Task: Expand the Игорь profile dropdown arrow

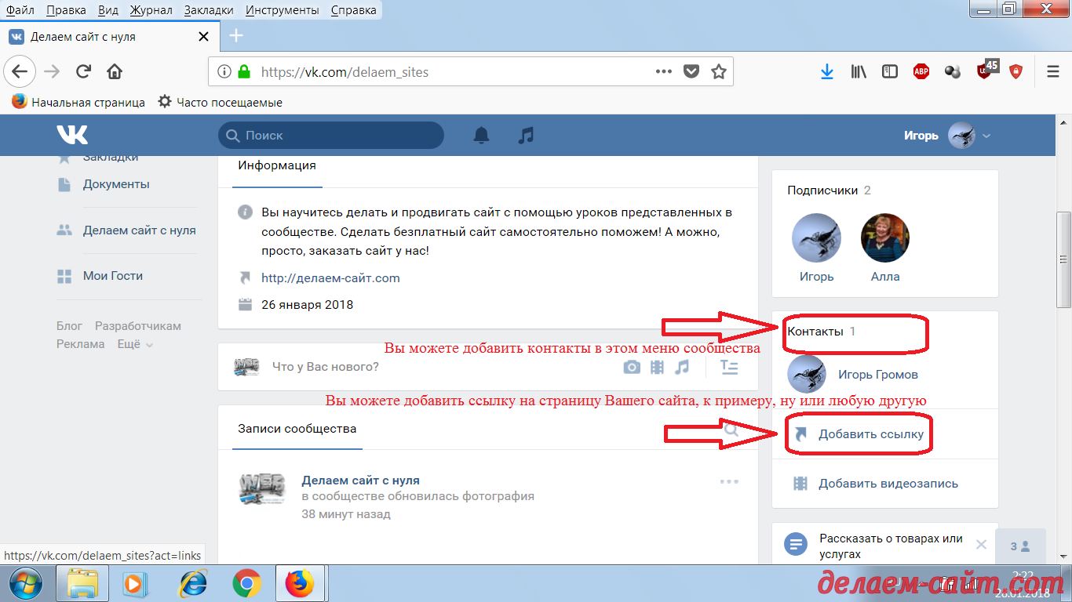Action: click(986, 136)
